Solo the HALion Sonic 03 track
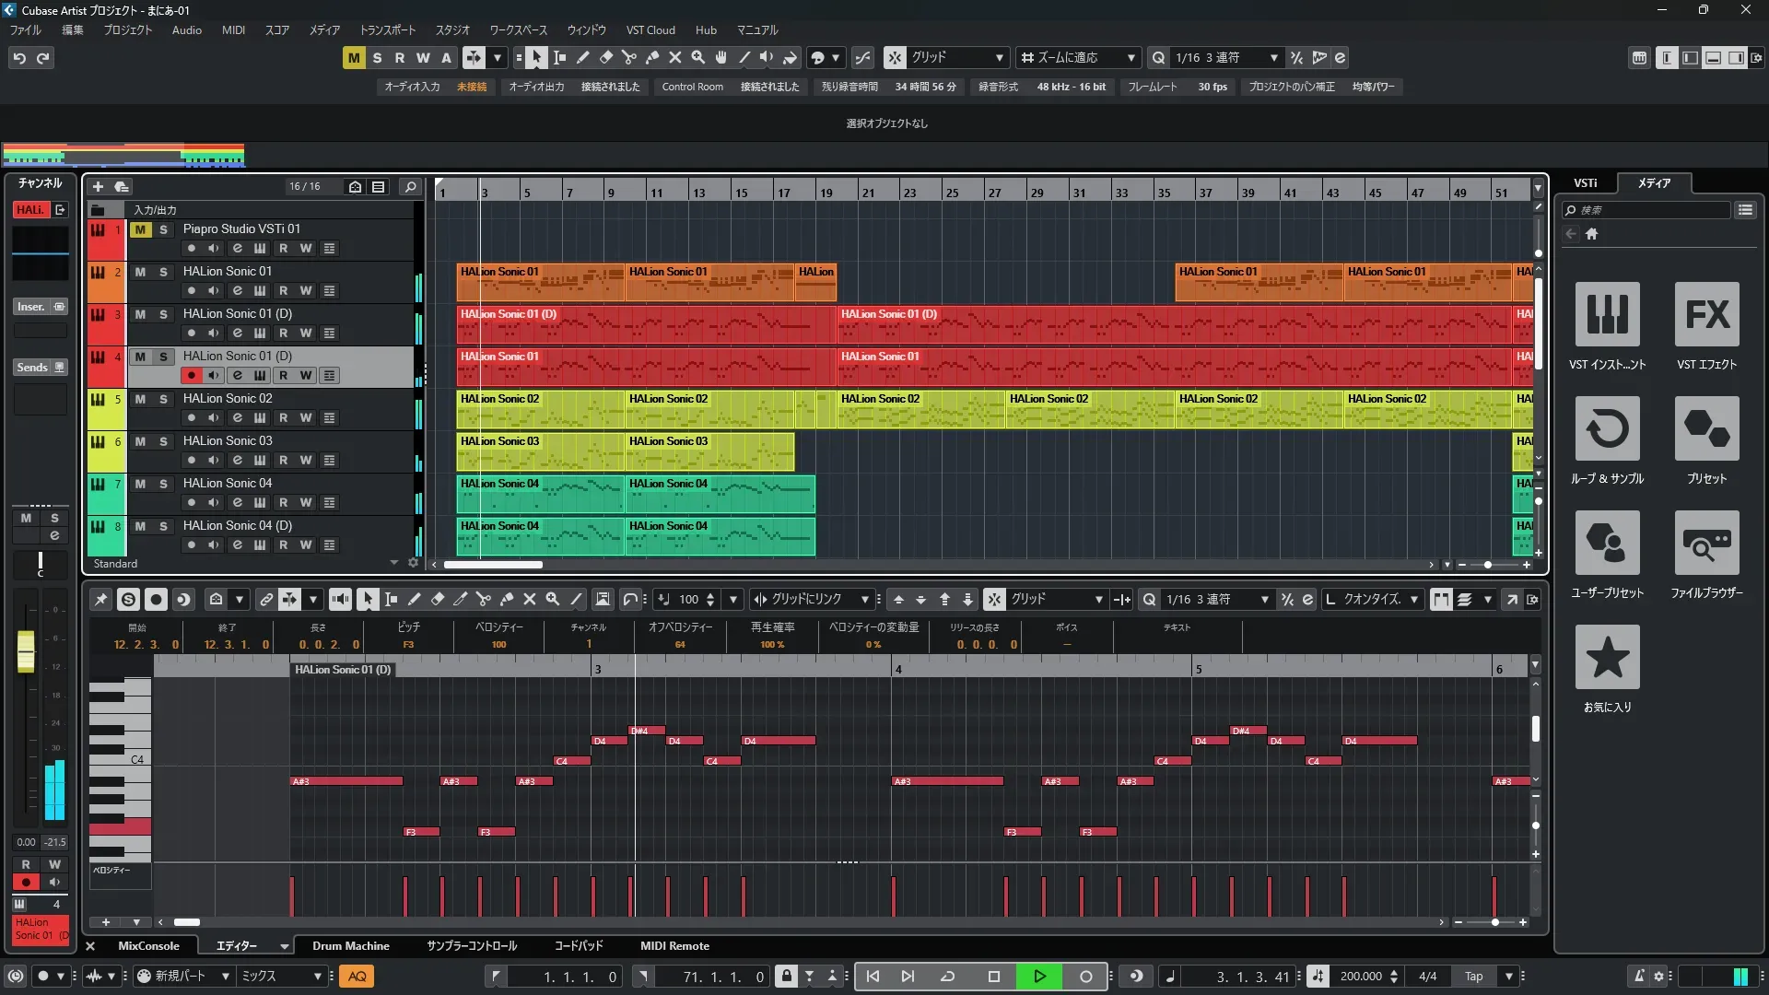 coord(163,441)
